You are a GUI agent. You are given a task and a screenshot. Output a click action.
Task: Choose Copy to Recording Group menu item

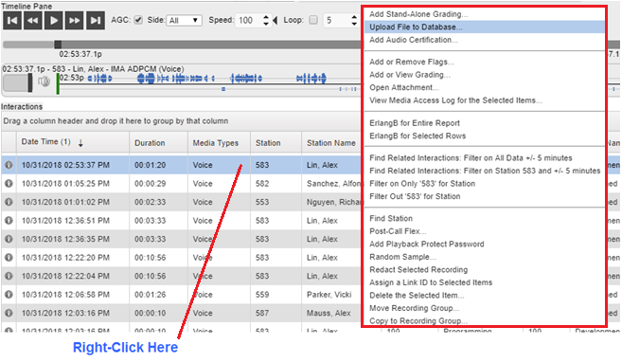(x=485, y=320)
